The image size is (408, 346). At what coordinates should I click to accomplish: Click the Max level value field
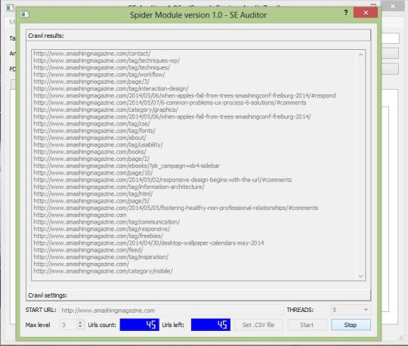point(69,325)
